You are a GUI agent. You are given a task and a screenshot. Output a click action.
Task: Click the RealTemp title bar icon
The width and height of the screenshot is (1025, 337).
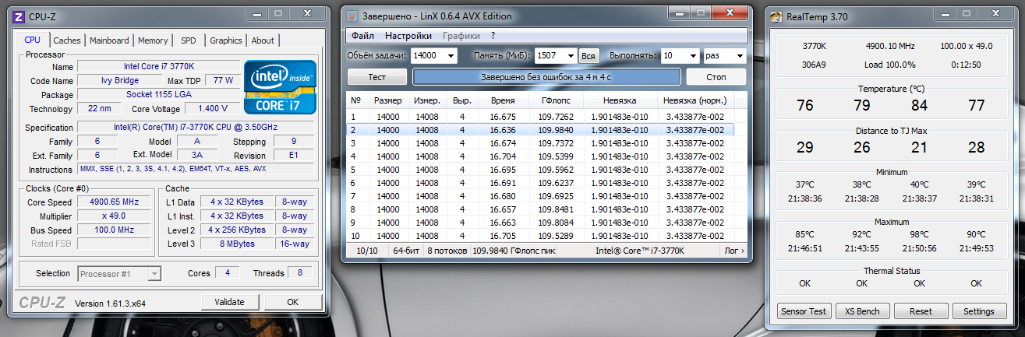click(776, 16)
